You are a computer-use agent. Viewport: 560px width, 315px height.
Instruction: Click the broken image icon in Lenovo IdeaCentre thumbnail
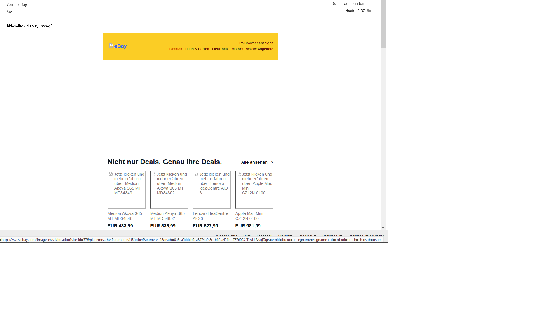tap(196, 174)
